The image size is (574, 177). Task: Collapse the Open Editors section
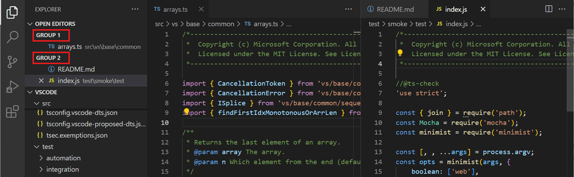click(31, 23)
